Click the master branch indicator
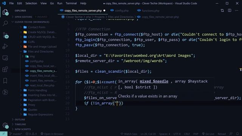242x136 pixels. (16, 134)
